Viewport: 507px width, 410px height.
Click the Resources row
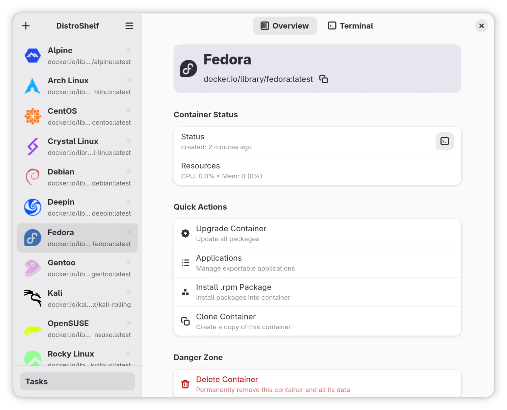pyautogui.click(x=317, y=171)
